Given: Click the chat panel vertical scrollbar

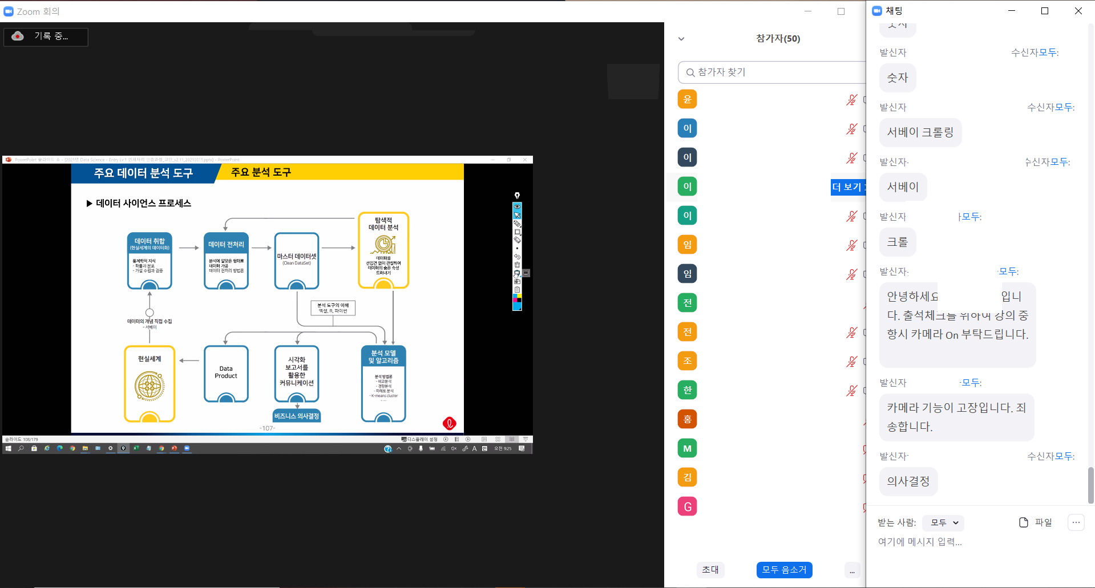Looking at the screenshot, I should pyautogui.click(x=1090, y=485).
